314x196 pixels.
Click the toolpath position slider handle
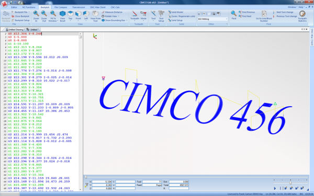pyautogui.click(x=86, y=177)
